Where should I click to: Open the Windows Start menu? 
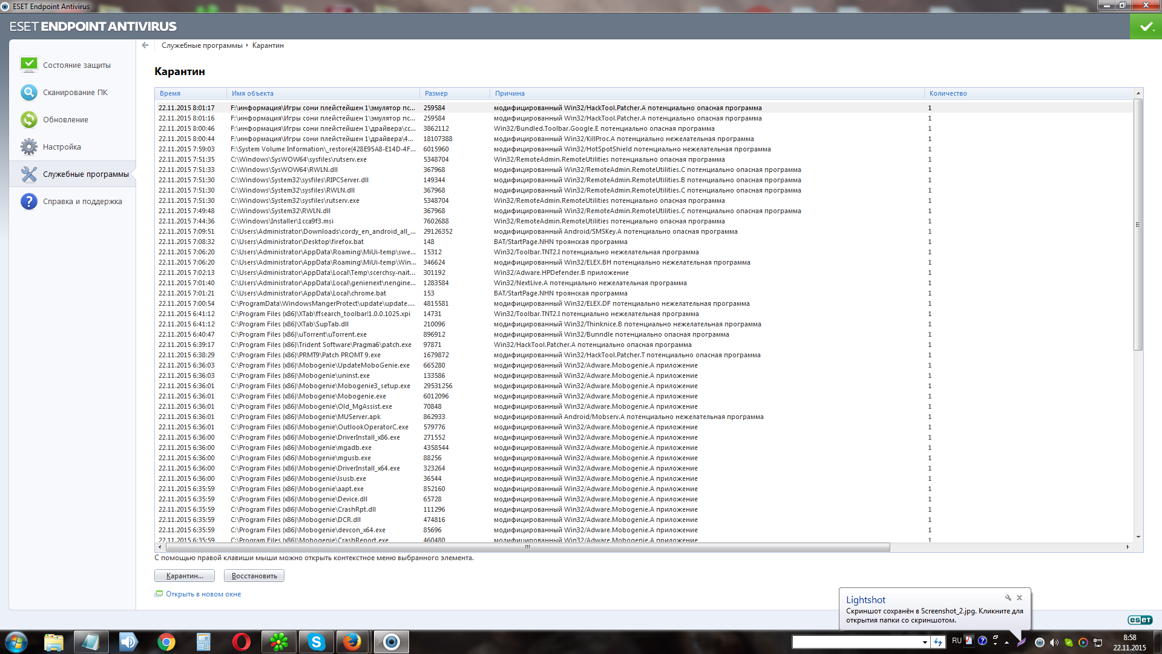click(16, 642)
